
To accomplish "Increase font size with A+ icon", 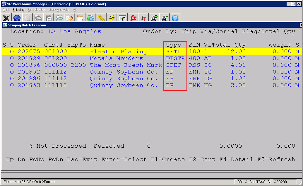I will tap(154, 18).
